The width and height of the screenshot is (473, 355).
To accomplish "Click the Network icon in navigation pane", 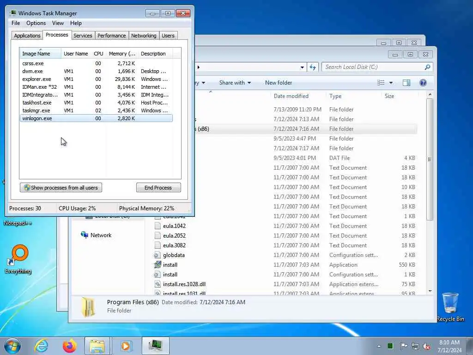I will pyautogui.click(x=85, y=235).
